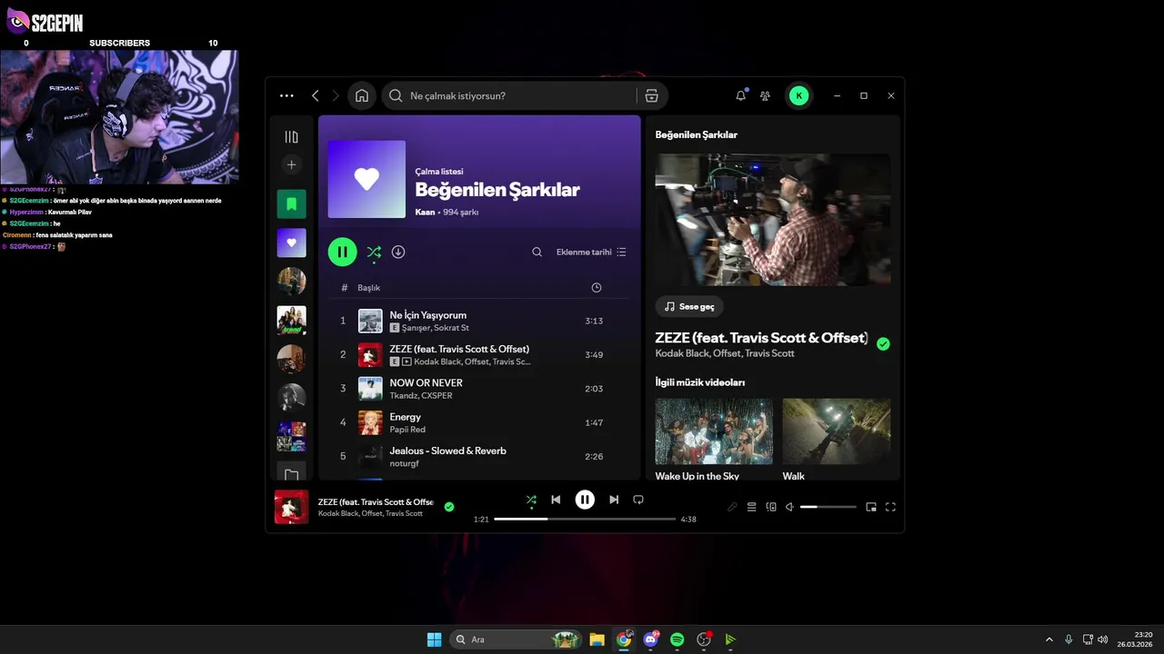Image resolution: width=1164 pixels, height=654 pixels.
Task: Toggle liked checkmark beside ZEZE in right panel
Action: tap(883, 343)
